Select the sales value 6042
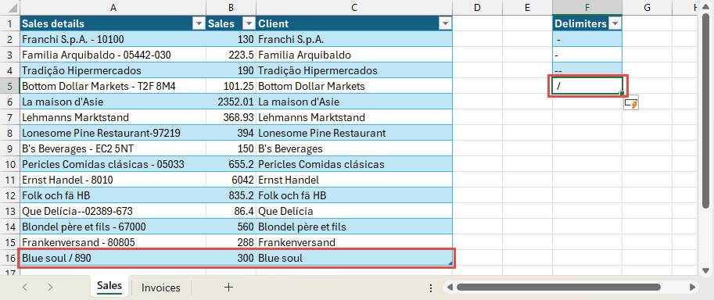The height and width of the screenshot is (300, 714). pos(231,180)
